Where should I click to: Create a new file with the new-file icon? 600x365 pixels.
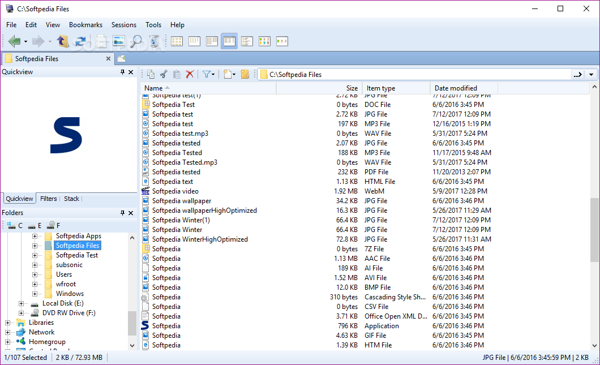click(x=228, y=74)
